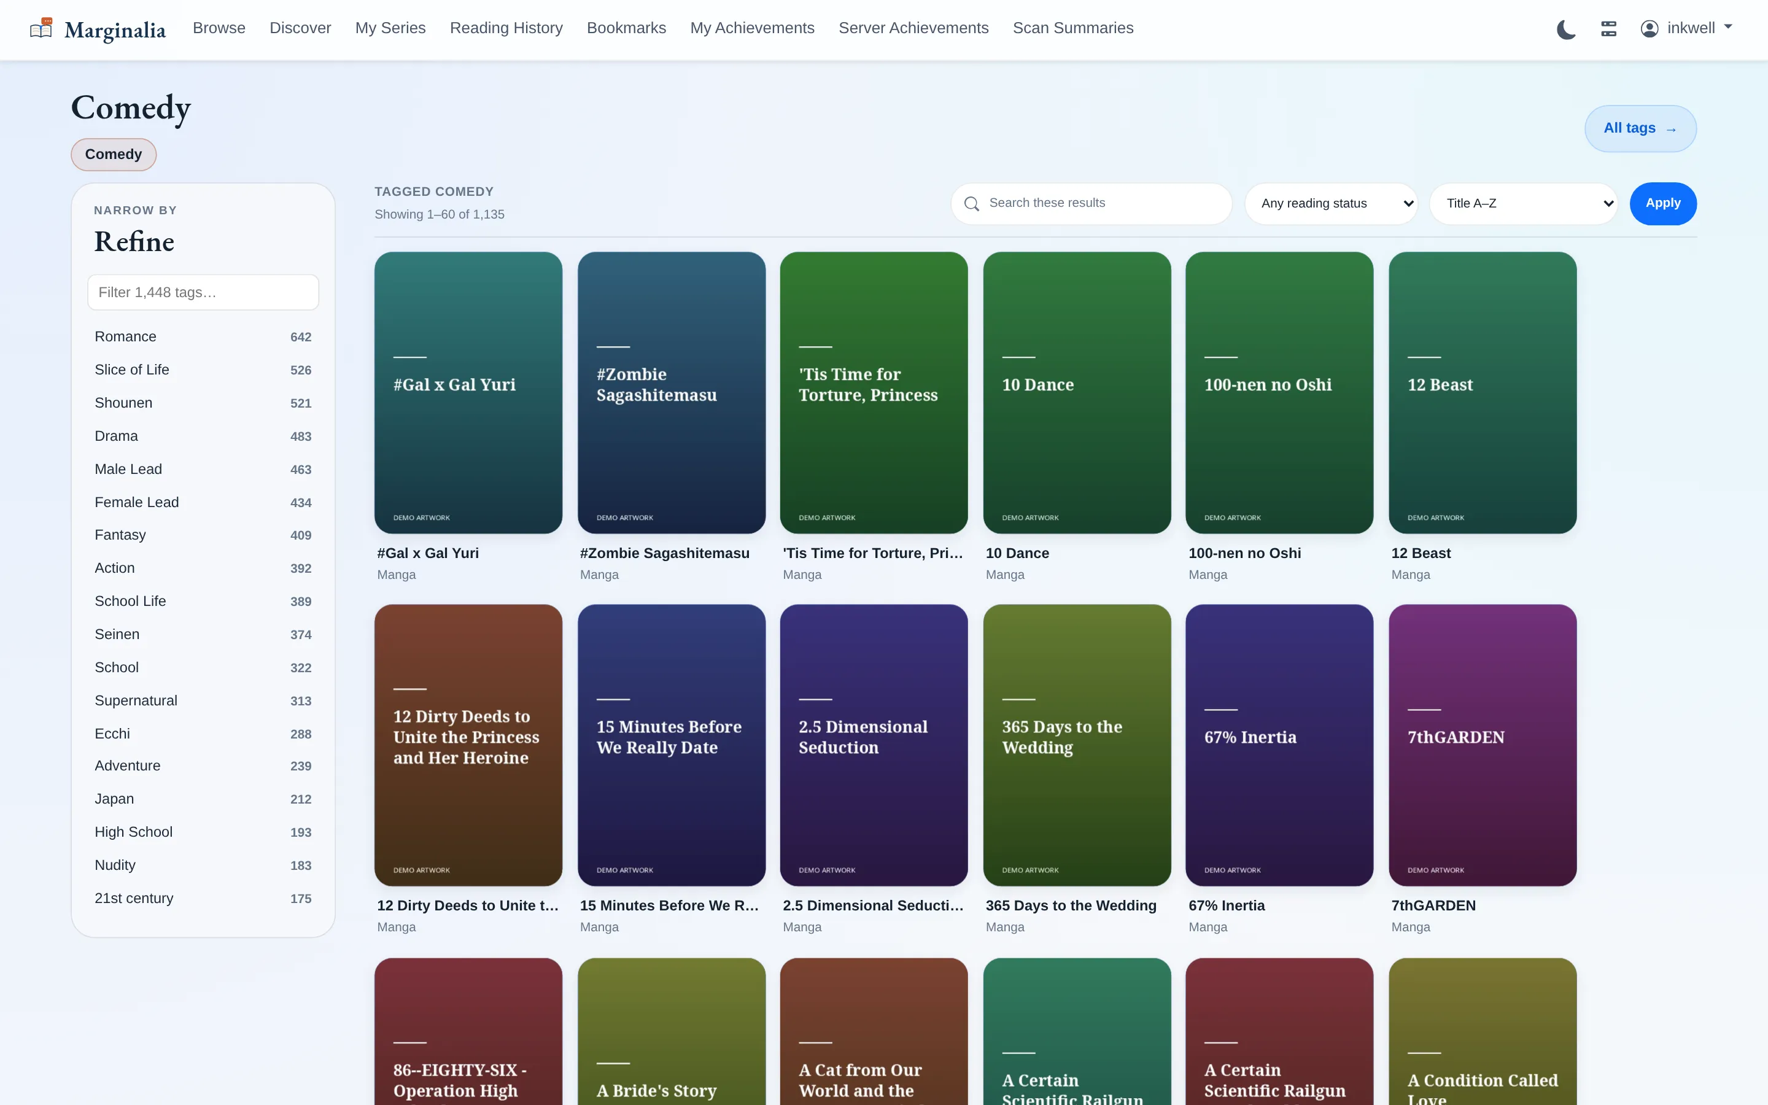The height and width of the screenshot is (1105, 1768).
Task: Narrow by the Romance tag
Action: click(203, 337)
